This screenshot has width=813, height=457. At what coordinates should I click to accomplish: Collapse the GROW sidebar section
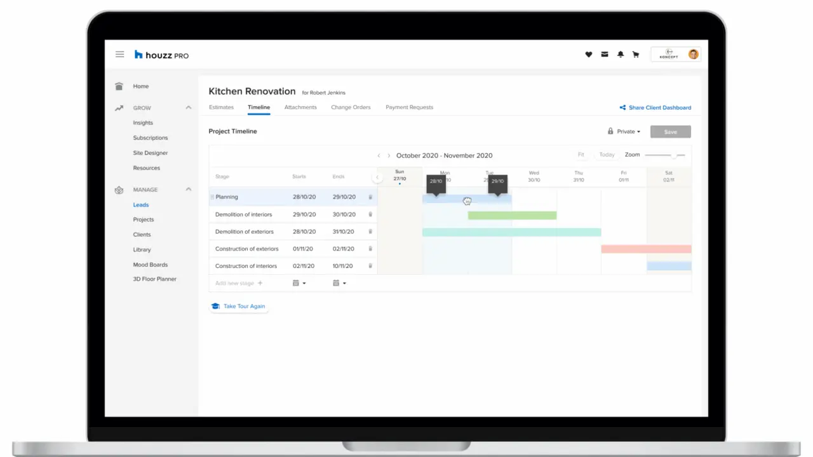pos(188,108)
